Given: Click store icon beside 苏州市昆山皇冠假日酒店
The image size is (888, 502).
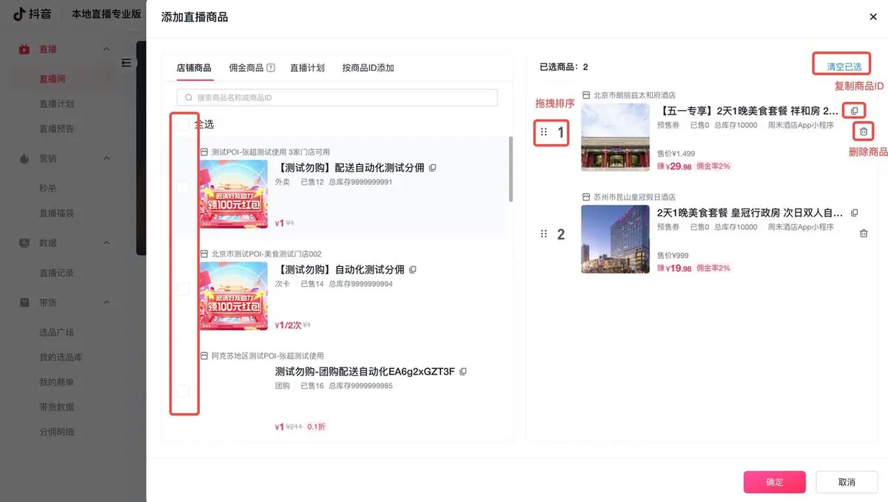Looking at the screenshot, I should click(586, 197).
